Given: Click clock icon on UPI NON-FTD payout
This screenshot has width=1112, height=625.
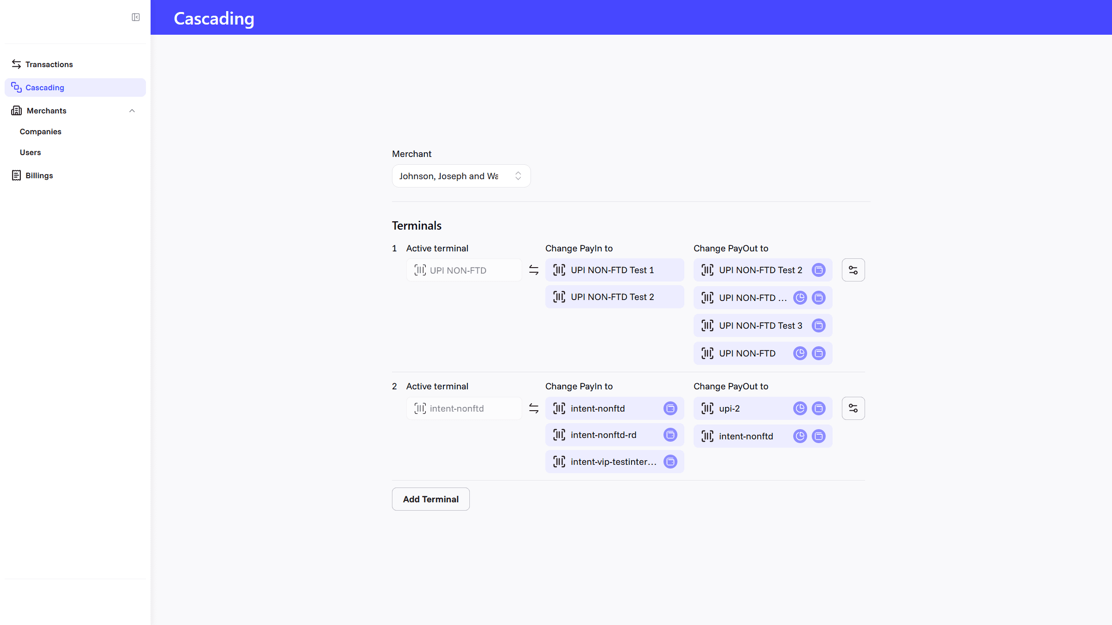Looking at the screenshot, I should tap(800, 353).
